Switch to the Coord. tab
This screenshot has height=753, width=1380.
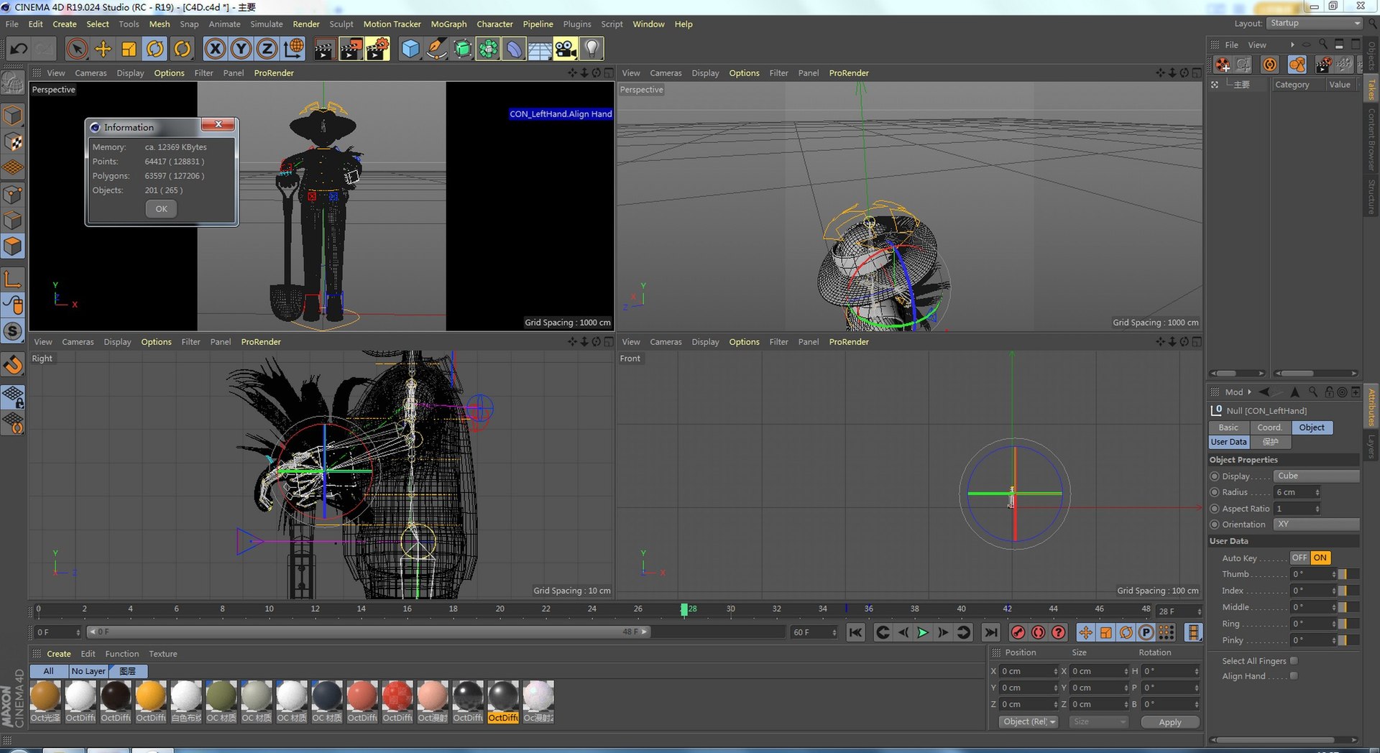pos(1269,428)
